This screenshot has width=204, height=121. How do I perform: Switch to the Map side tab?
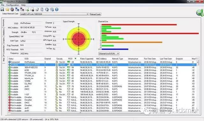tap(4, 60)
